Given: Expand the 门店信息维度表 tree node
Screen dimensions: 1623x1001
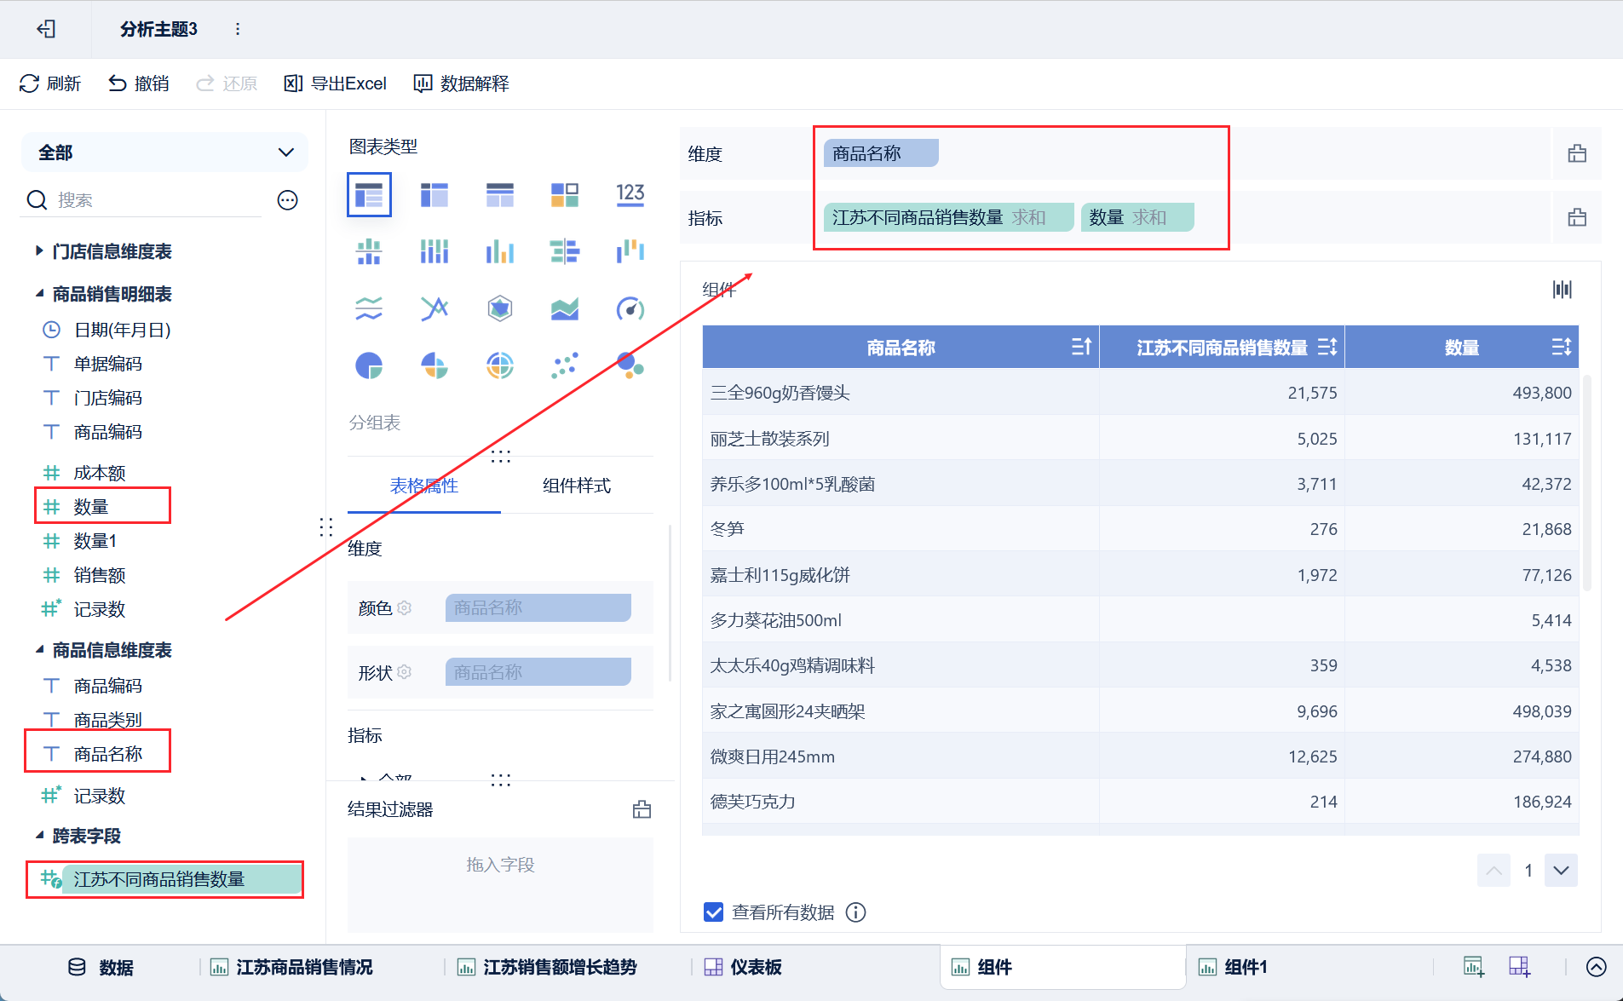Looking at the screenshot, I should tap(39, 250).
